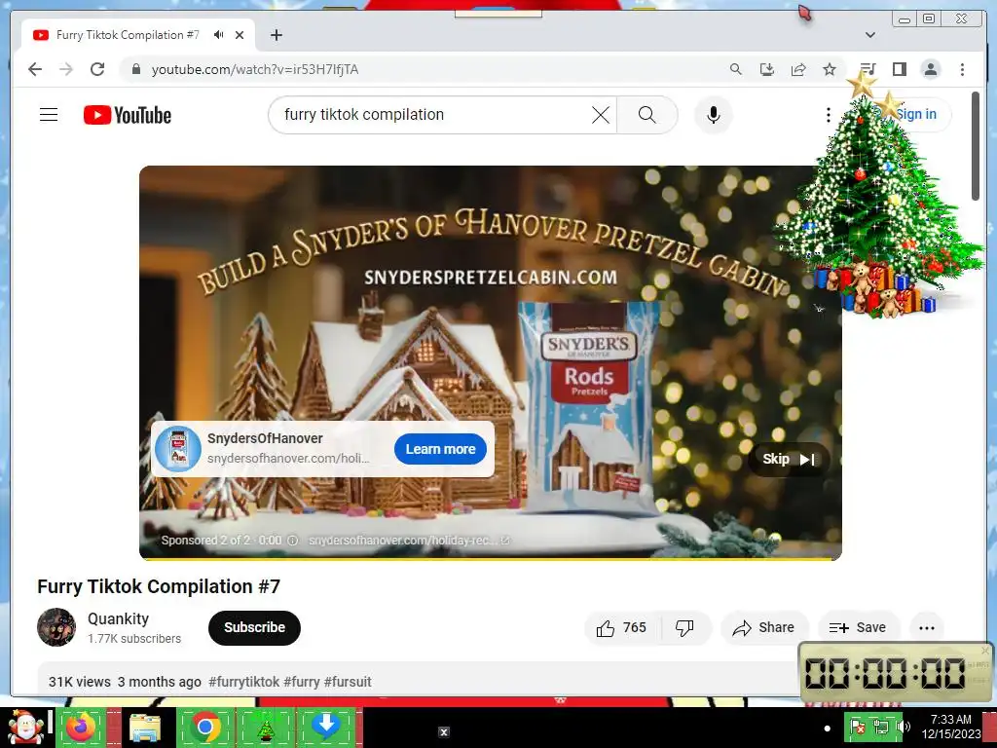Launch Firefox from the taskbar
This screenshot has height=748, width=997.
click(82, 727)
